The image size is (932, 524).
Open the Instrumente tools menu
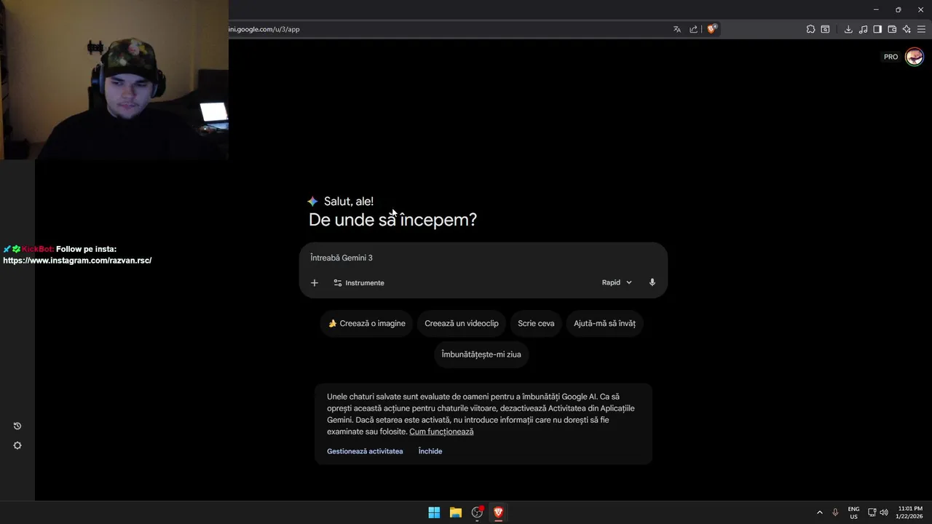pos(359,282)
